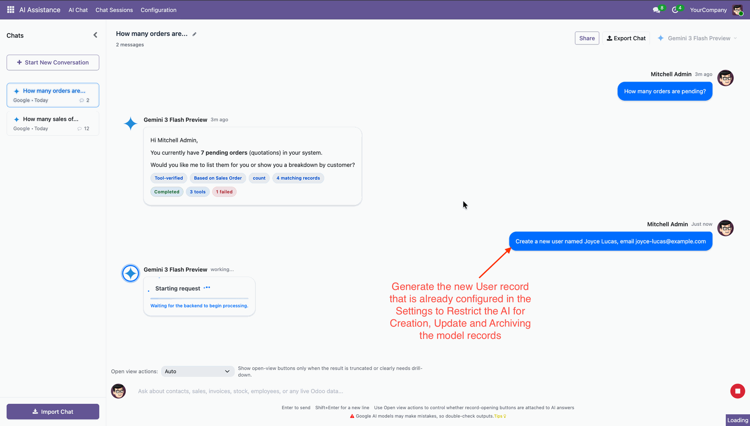Toggle the 3 tools badge
750x426 pixels.
pos(198,192)
